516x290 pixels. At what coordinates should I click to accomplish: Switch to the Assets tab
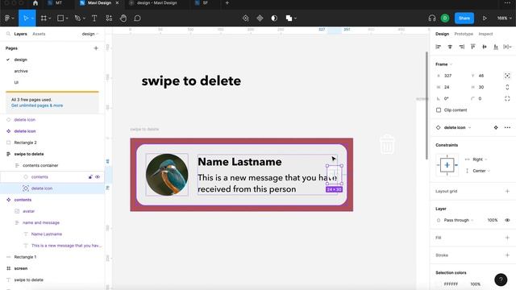(39, 34)
